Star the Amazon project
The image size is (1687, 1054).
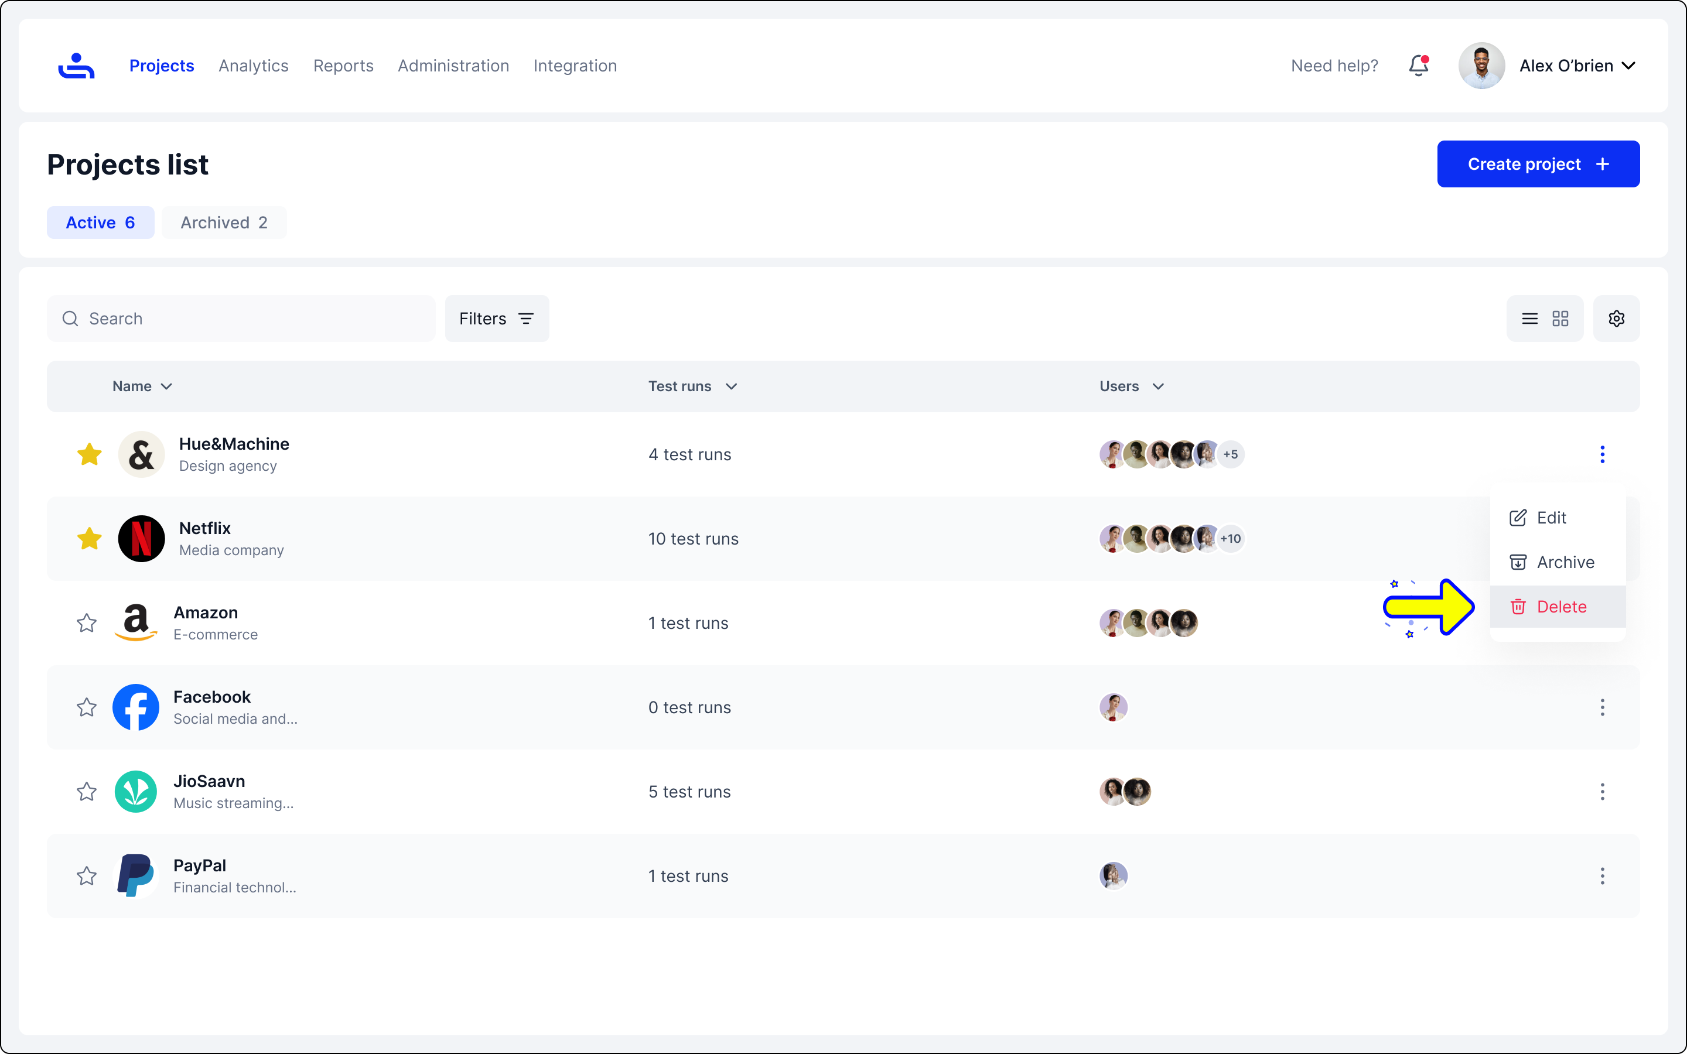point(87,622)
